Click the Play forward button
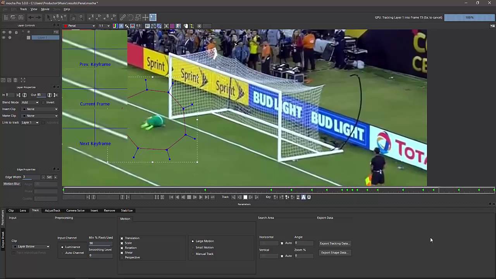Image resolution: width=496 pixels, height=279 pixels. 201,197
